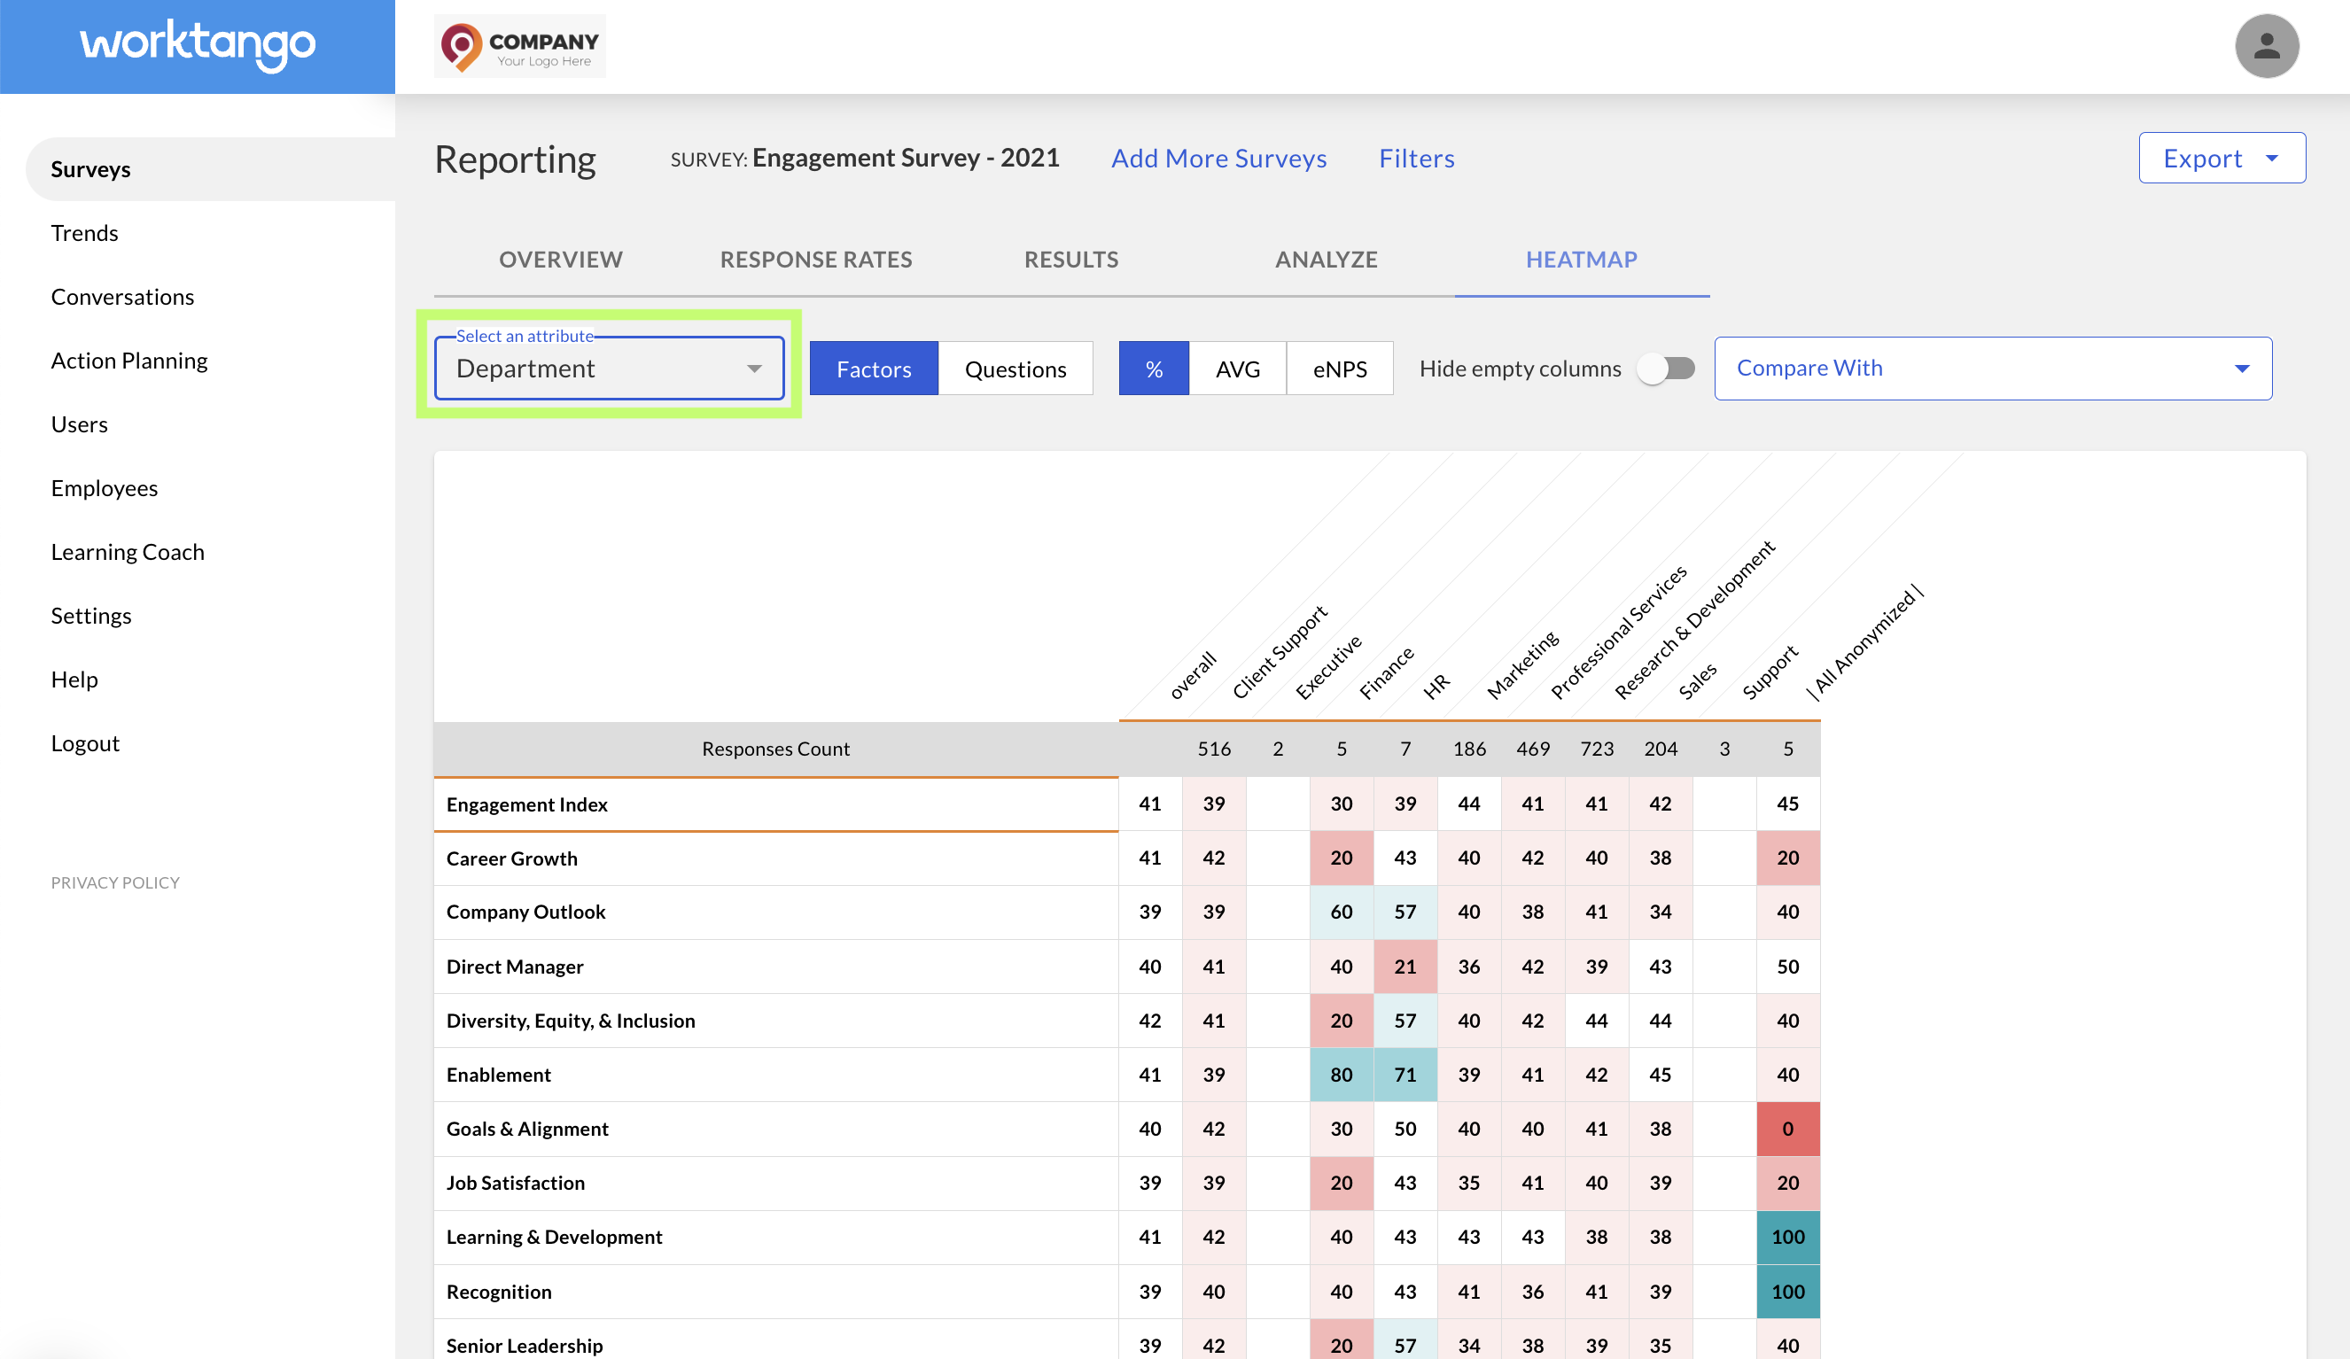The image size is (2350, 1359).
Task: Switch heatmap to eNPS mode
Action: tap(1339, 369)
